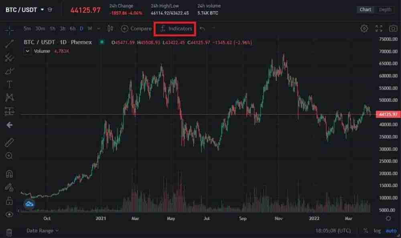Select the trend line drawing tool
The height and width of the screenshot is (238, 401).
(9, 44)
